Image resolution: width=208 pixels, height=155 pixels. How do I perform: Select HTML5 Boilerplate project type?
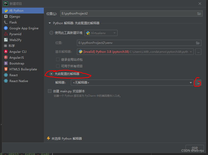coord(23,69)
